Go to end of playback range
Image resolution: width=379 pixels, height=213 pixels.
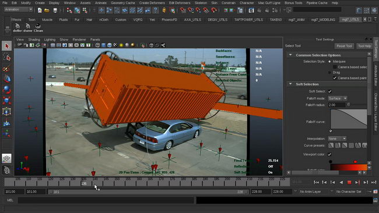374,182
